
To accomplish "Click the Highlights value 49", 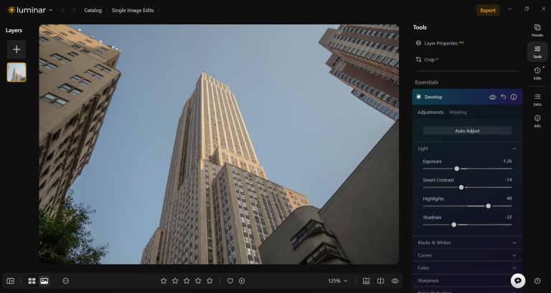I will pyautogui.click(x=509, y=198).
